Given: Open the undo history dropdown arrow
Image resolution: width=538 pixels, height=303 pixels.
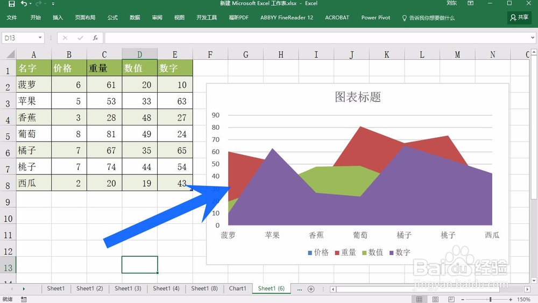Looking at the screenshot, I should [30, 3].
